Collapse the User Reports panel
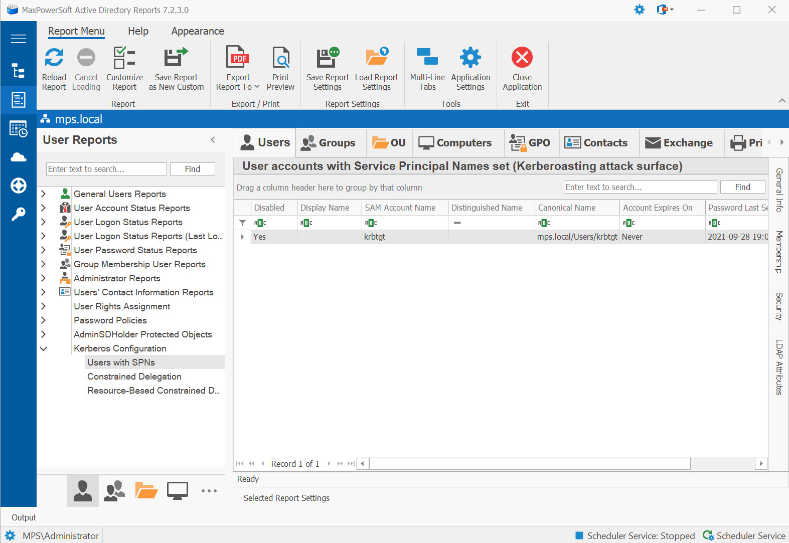The image size is (789, 543). (x=213, y=140)
